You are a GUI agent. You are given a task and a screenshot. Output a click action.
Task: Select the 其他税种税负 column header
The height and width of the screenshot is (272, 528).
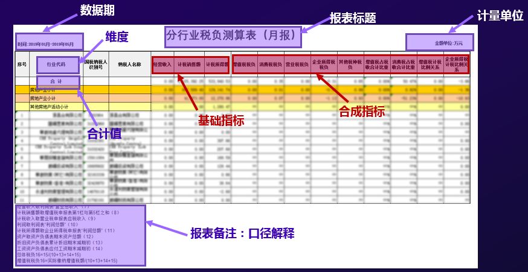350,64
